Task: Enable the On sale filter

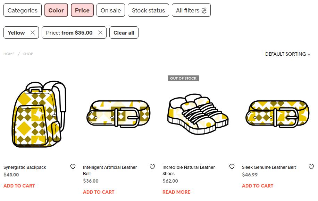Action: (x=110, y=10)
